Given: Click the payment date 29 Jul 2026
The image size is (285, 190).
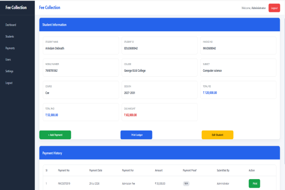Looking at the screenshot, I should pos(94,184).
